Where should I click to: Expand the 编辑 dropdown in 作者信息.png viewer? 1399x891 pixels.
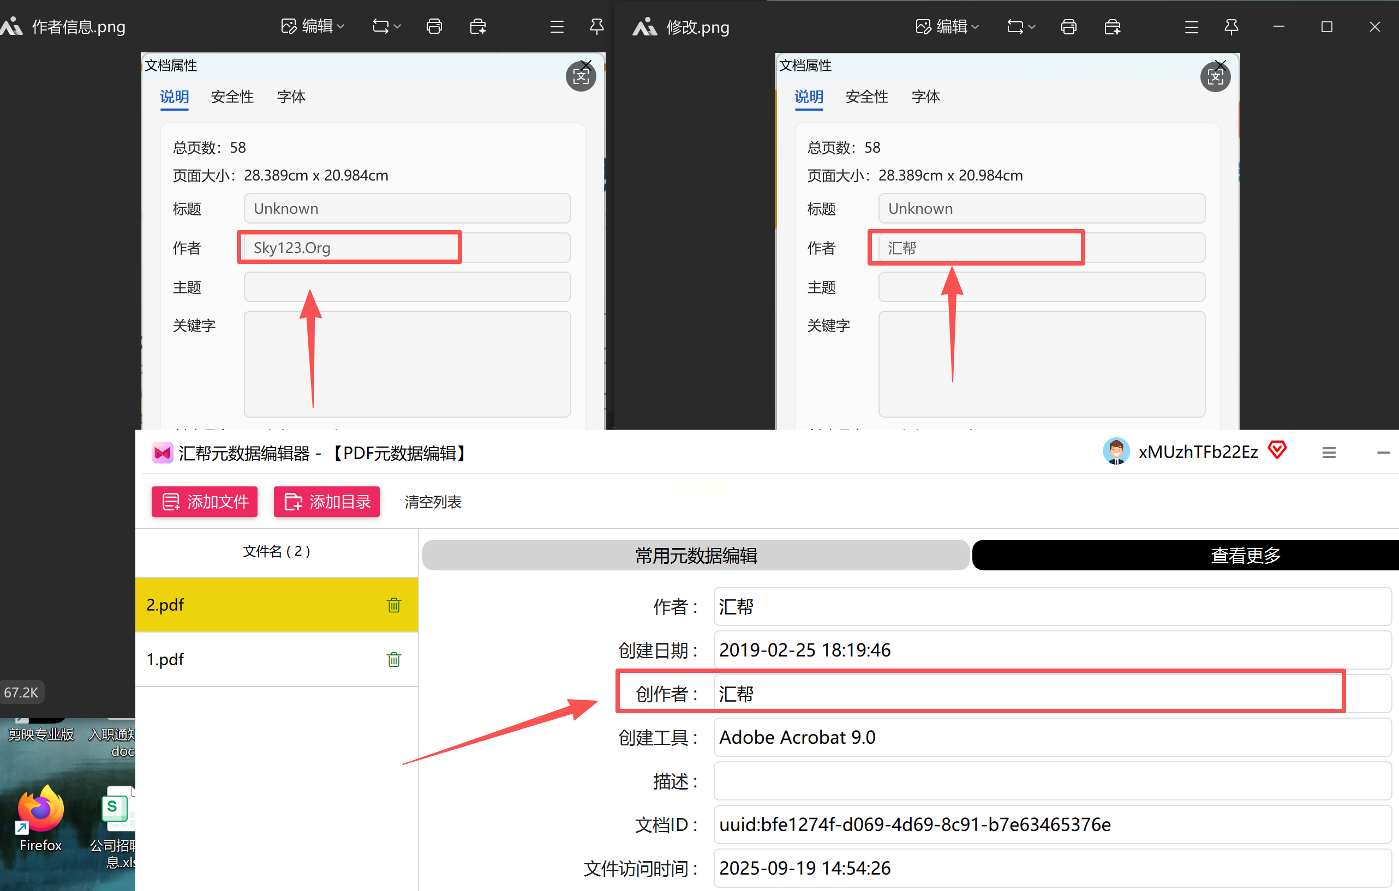314,27
